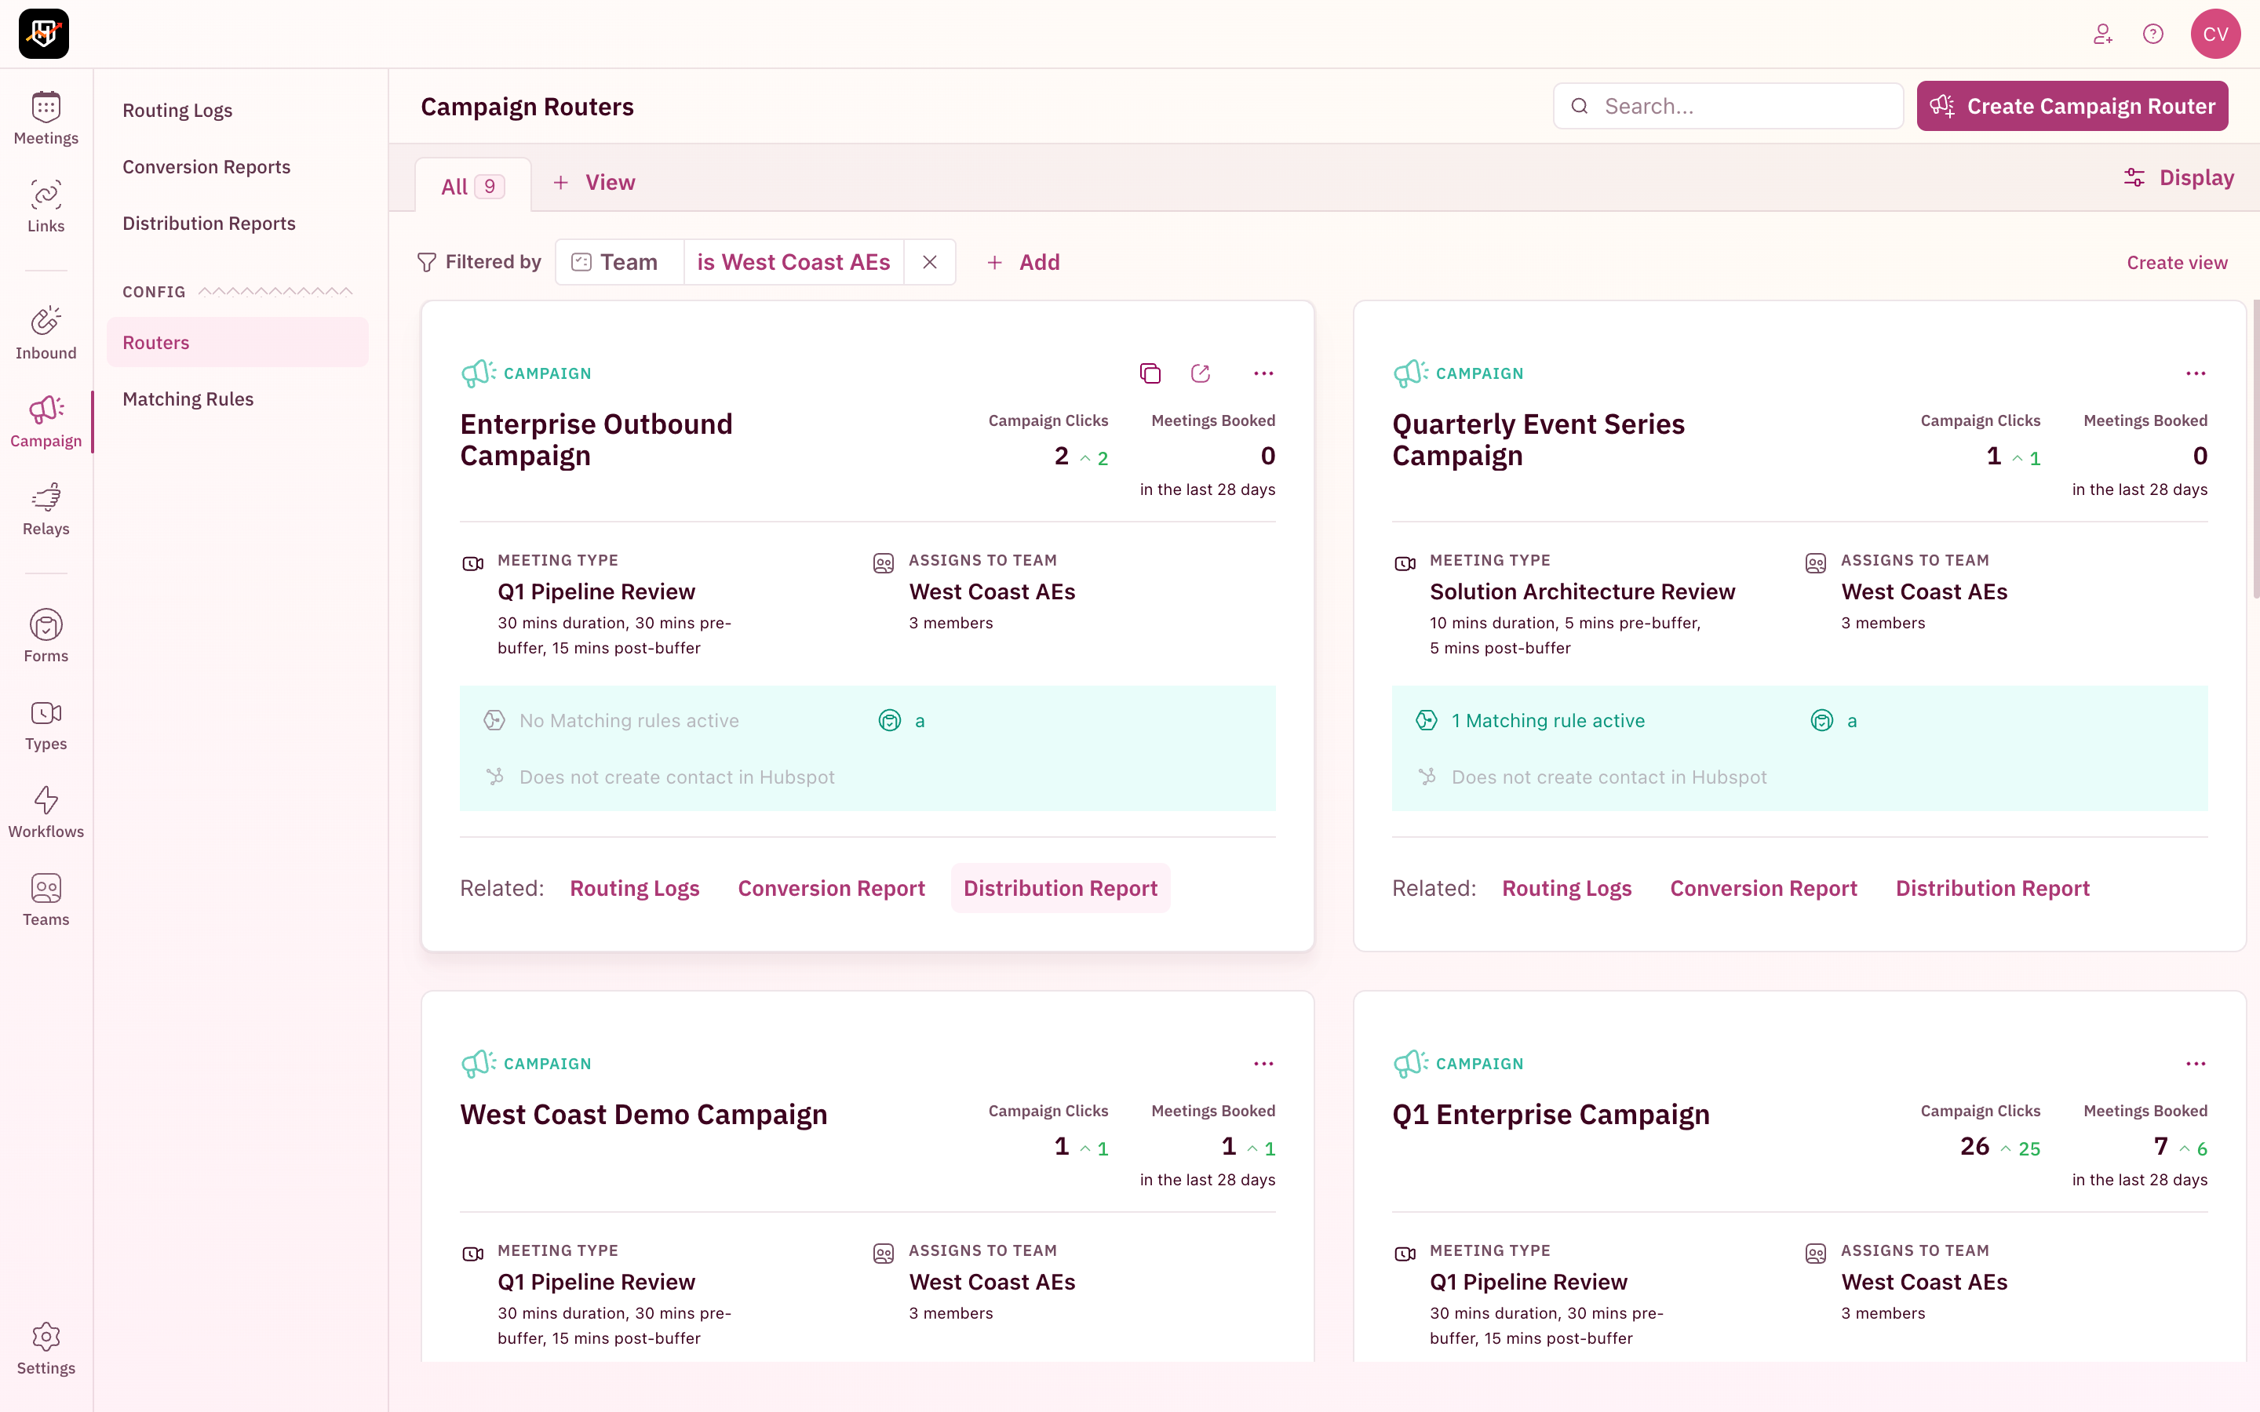Click the Create view link
2260x1412 pixels.
(2176, 263)
